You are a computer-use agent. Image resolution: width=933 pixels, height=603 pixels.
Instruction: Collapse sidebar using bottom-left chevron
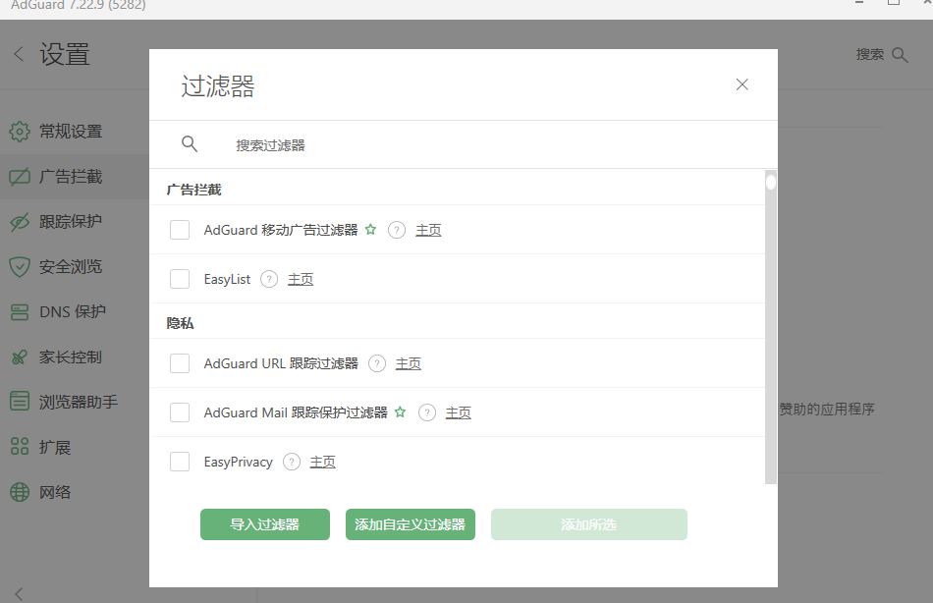19,594
